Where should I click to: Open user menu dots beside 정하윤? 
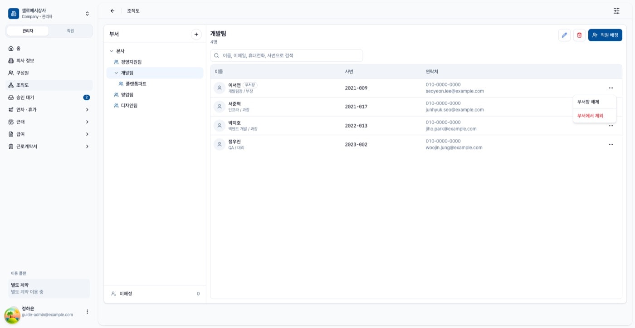[87, 312]
